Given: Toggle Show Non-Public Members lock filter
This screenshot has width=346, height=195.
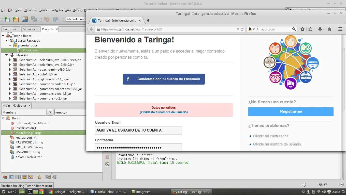Looking at the screenshot, I should click(x=24, y=177).
